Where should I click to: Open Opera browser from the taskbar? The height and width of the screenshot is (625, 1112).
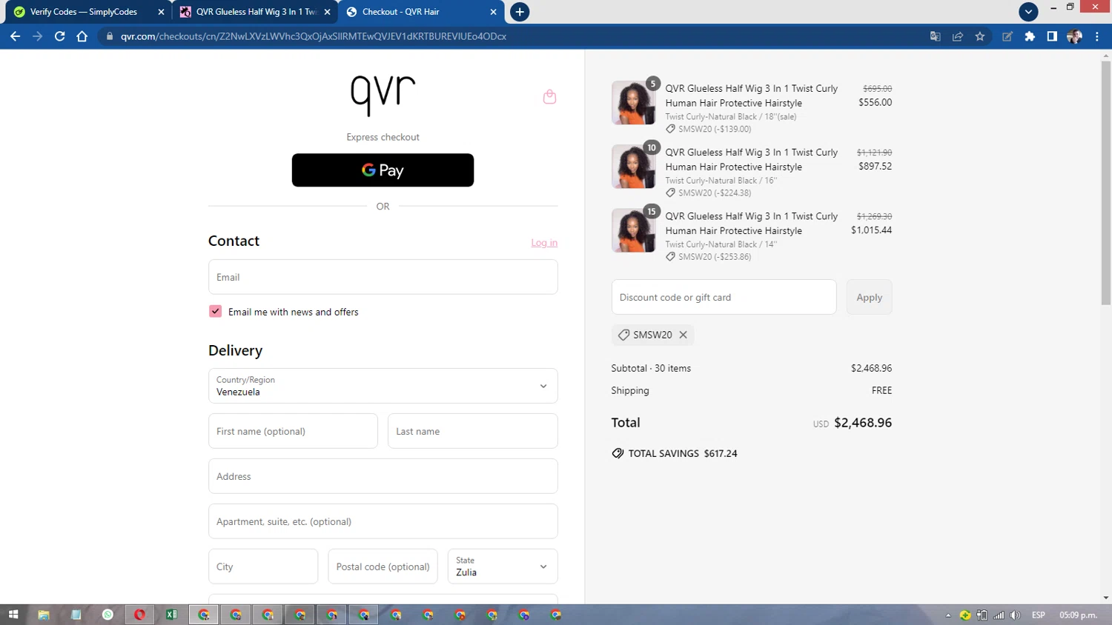[139, 615]
